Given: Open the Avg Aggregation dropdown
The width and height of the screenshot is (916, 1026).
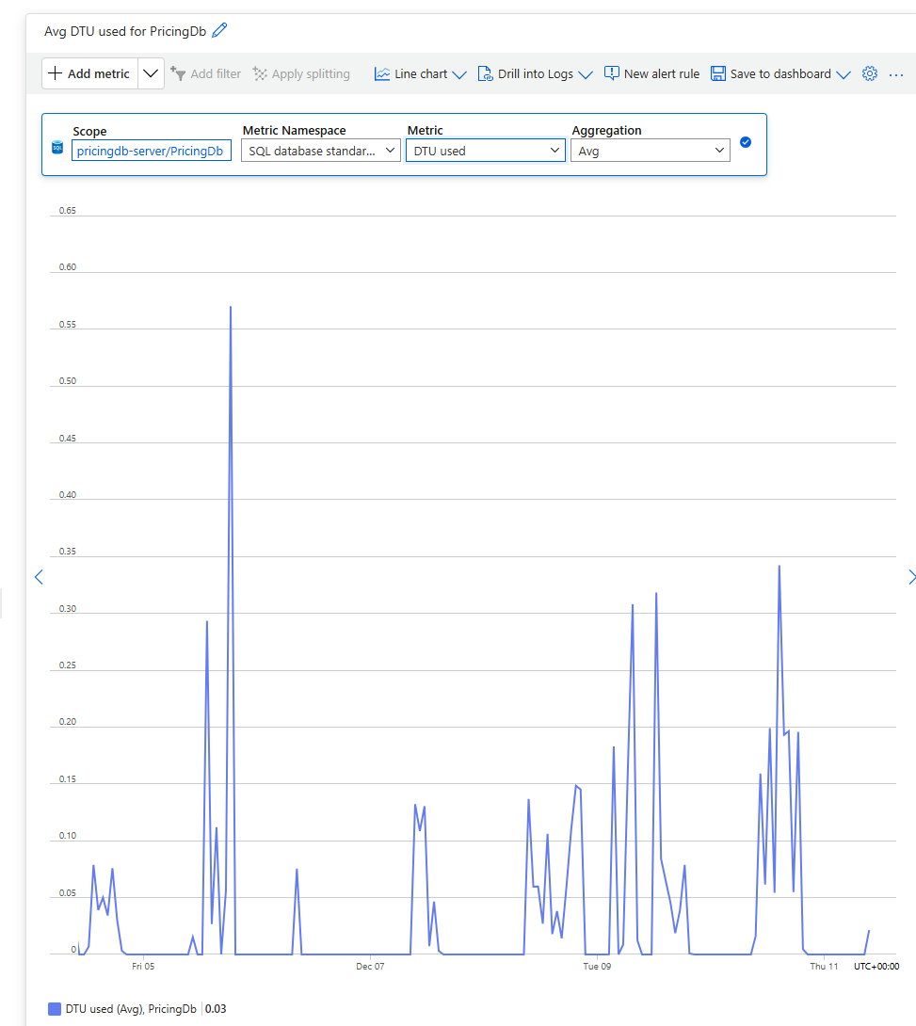Looking at the screenshot, I should (651, 151).
